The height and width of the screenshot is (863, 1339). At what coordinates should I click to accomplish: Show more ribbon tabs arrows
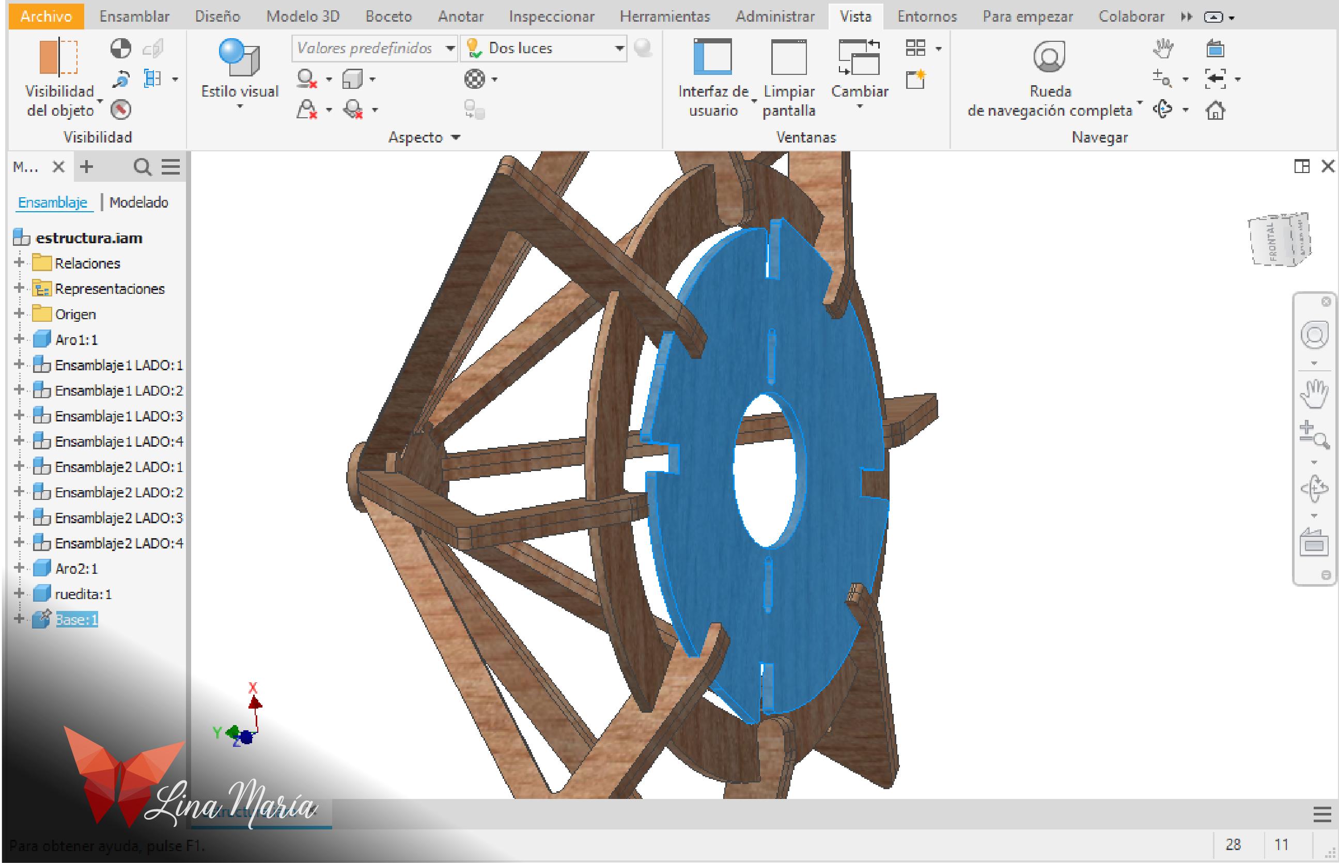1186,17
